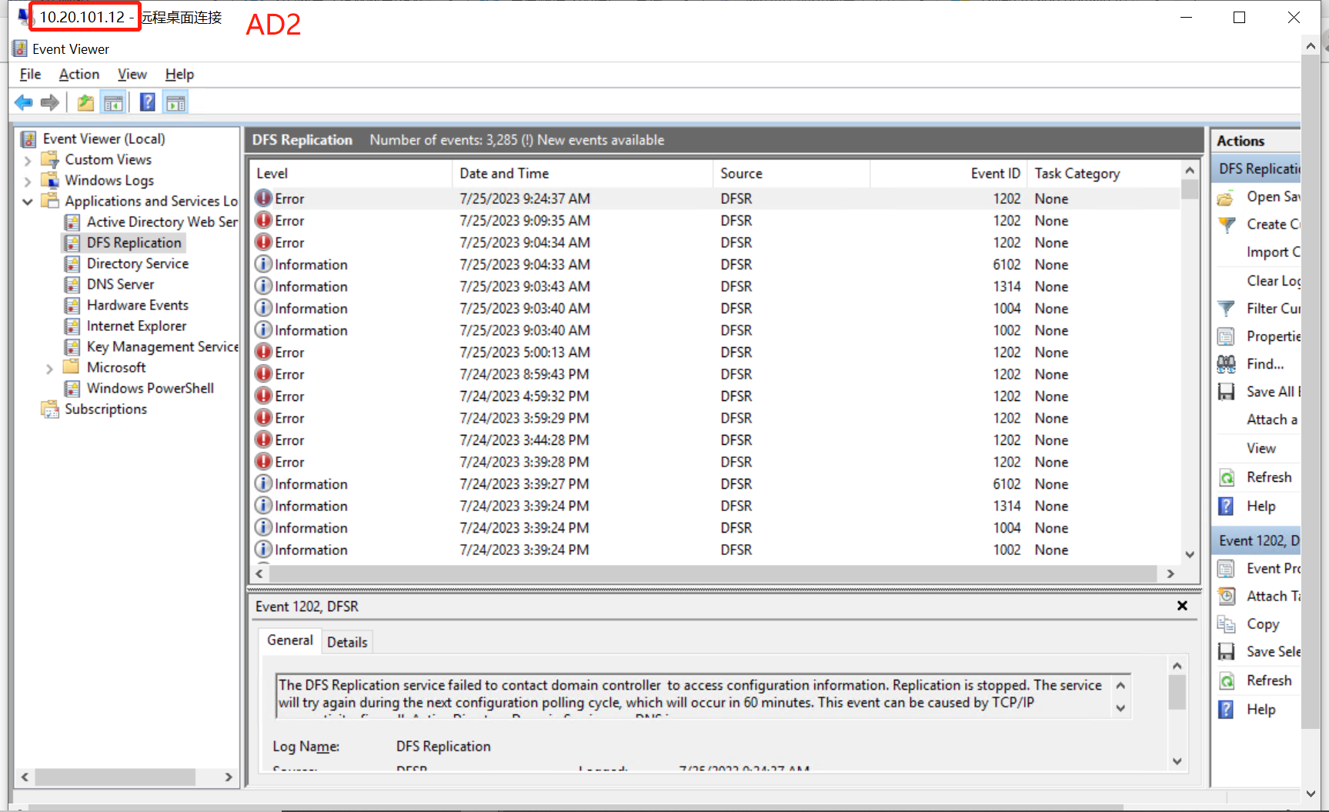This screenshot has width=1329, height=812.
Task: Click the Filter Current Log funnel icon
Action: (1226, 309)
